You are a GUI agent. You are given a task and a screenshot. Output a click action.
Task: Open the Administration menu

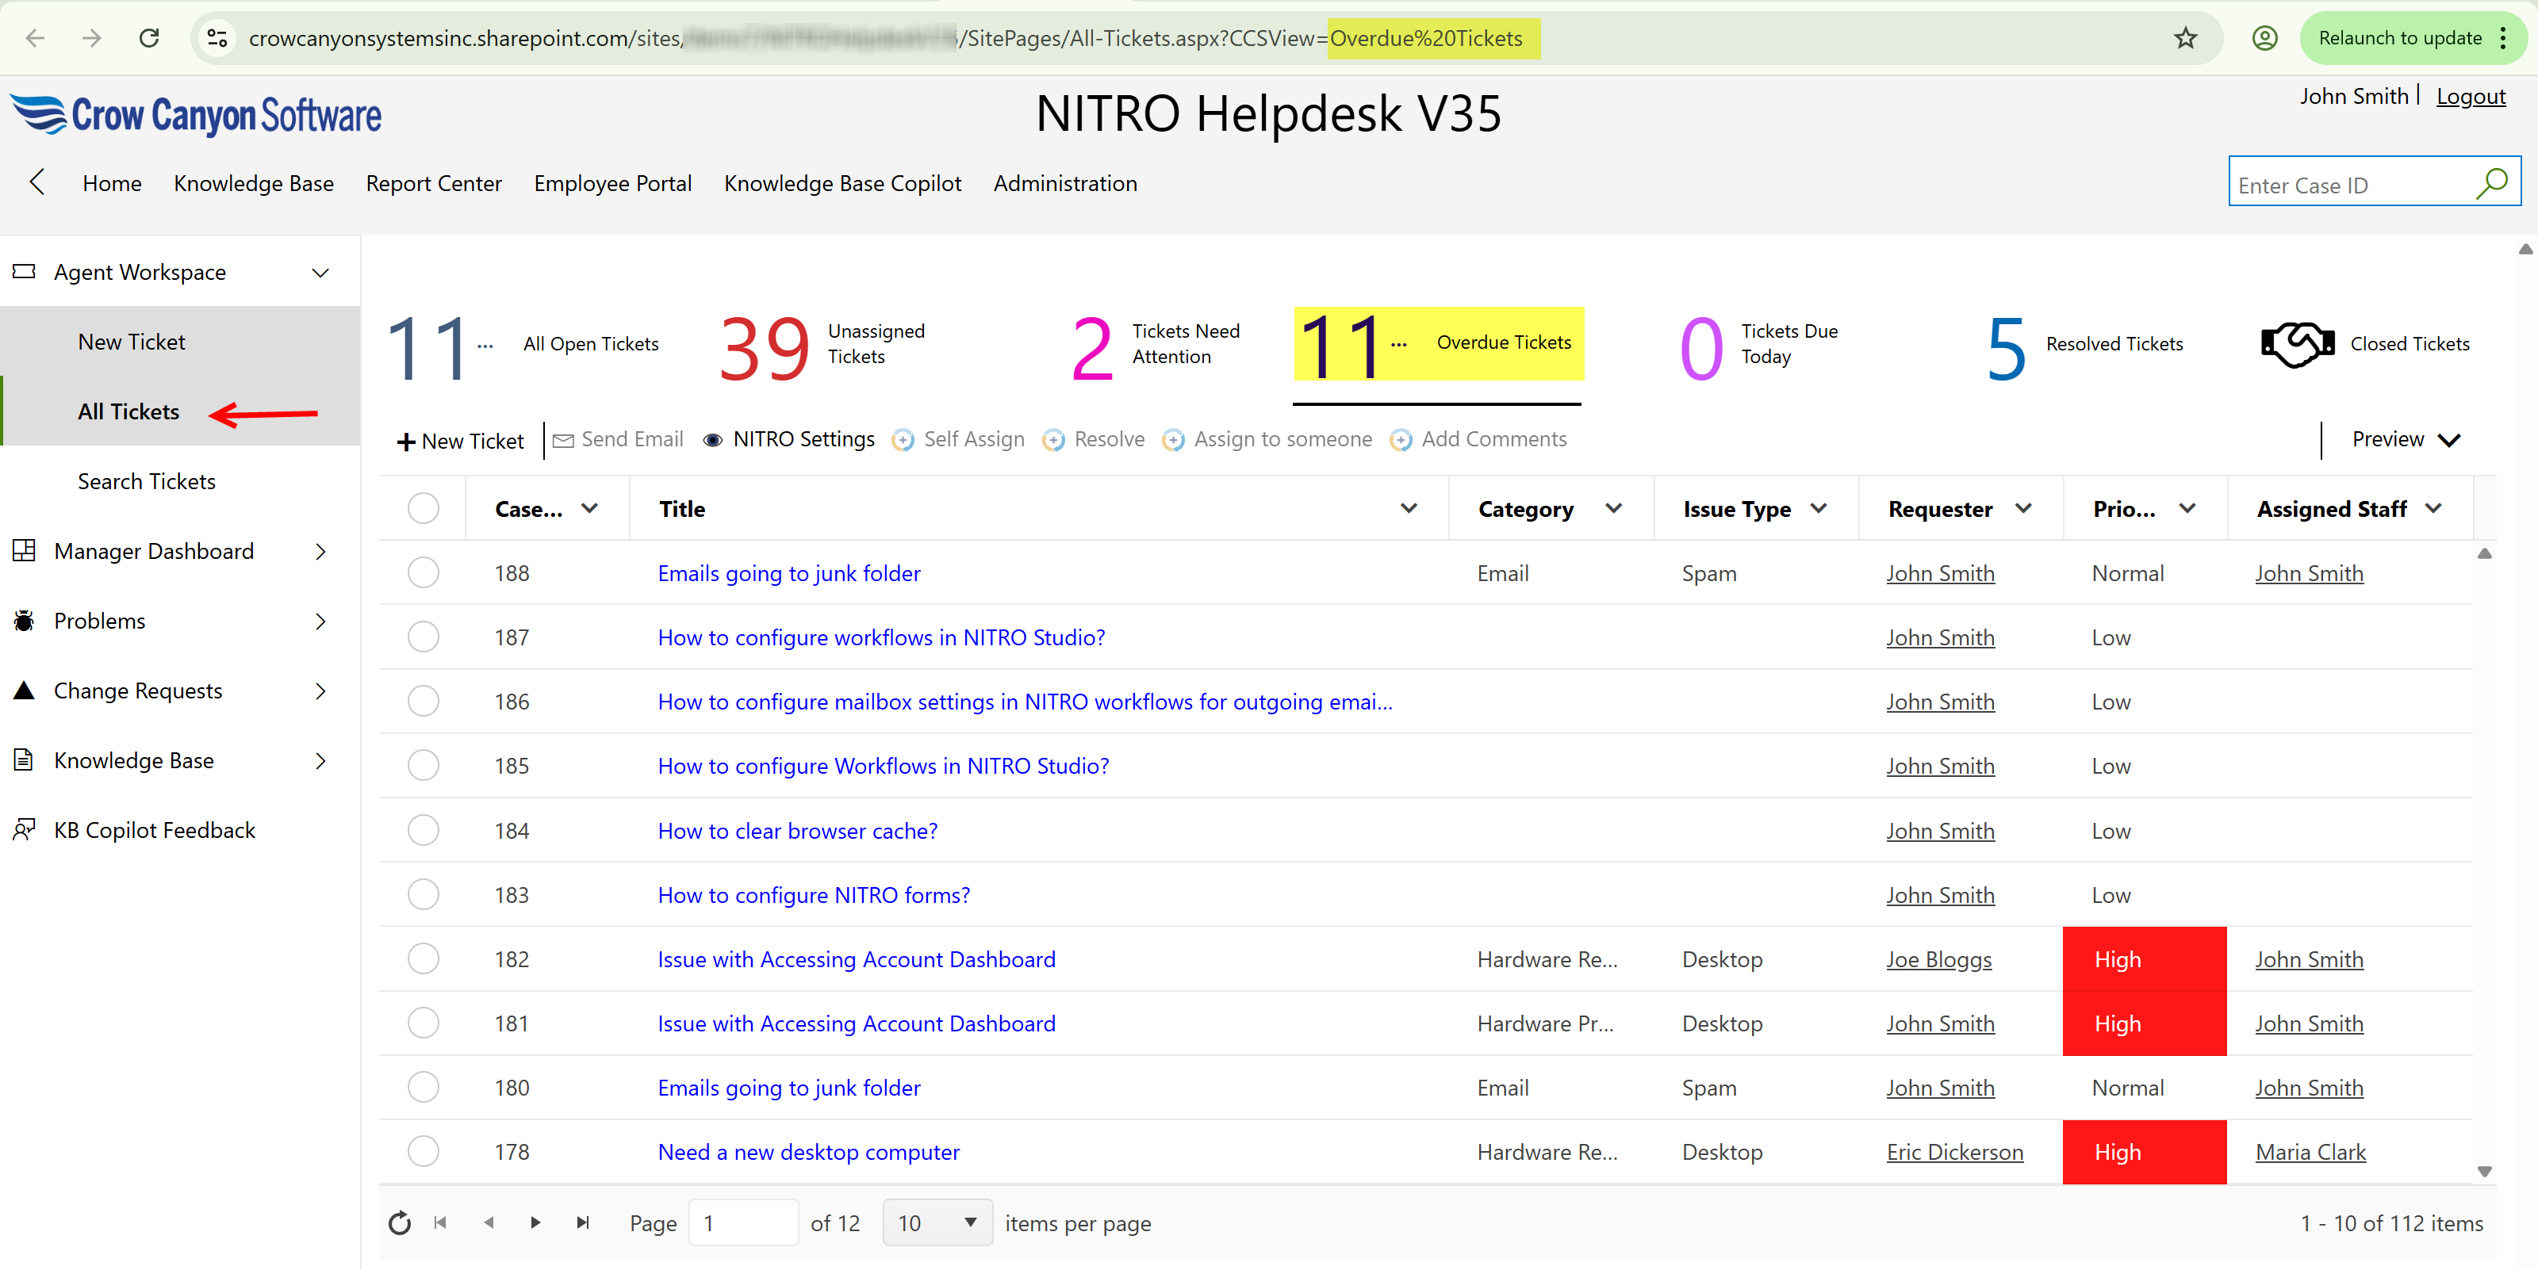[1065, 183]
